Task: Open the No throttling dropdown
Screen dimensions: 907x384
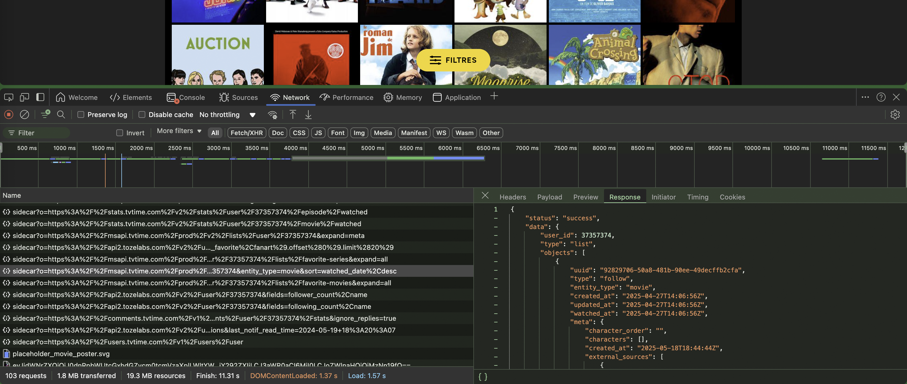Action: [x=227, y=115]
